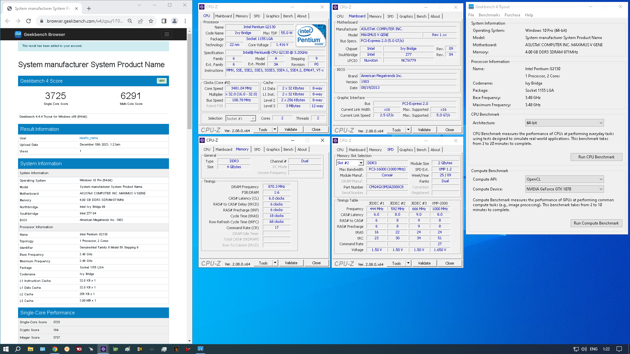Viewport: 630px width, 354px height.
Task: Click Validate in CPU-Z Mainboard window
Action: 424,130
